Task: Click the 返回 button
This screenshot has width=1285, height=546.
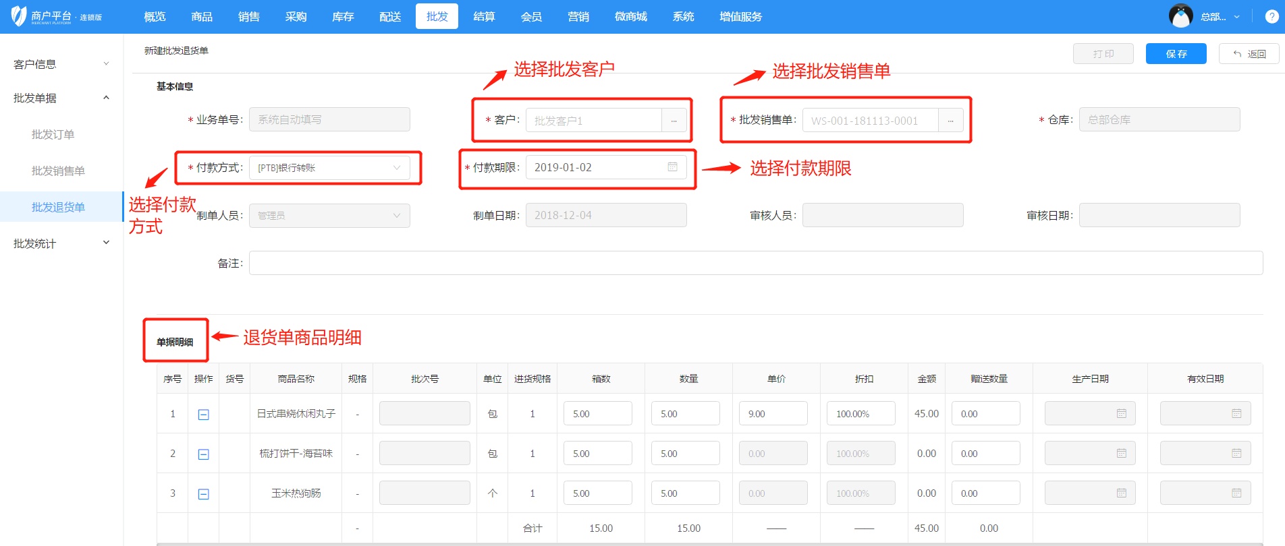Action: point(1249,54)
